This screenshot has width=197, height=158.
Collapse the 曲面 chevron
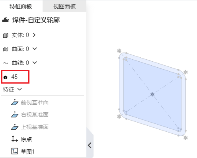point(35,49)
